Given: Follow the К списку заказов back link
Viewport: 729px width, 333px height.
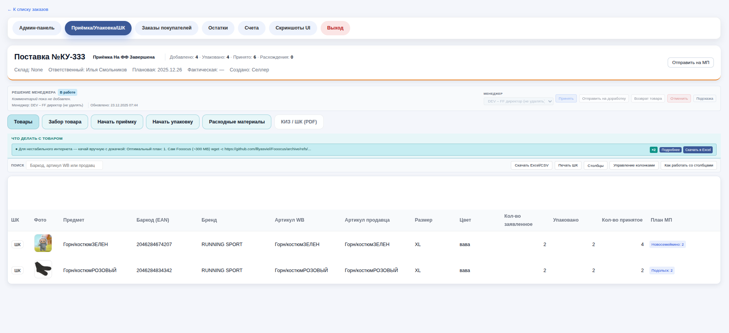Looking at the screenshot, I should pyautogui.click(x=28, y=9).
